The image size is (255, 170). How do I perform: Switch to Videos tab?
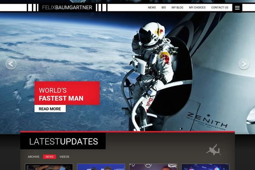(x=65, y=157)
